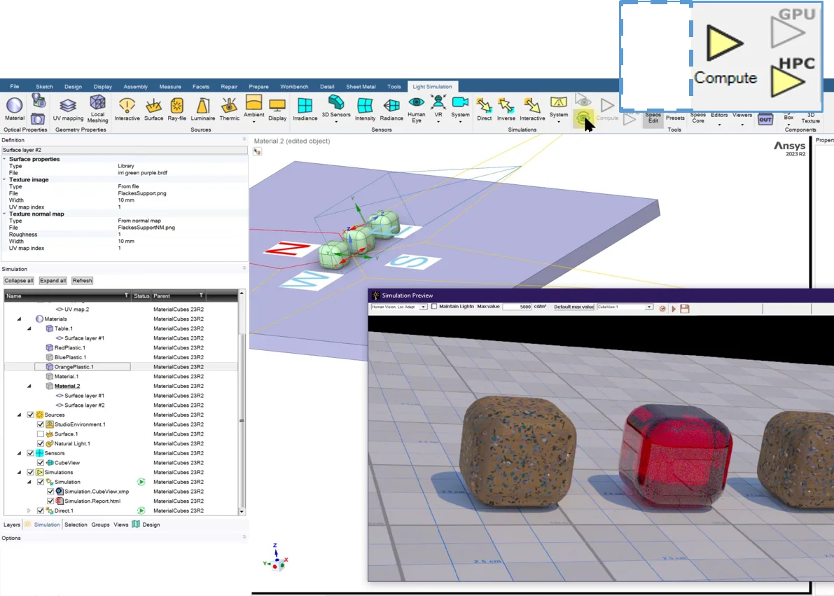Screen dimensions: 834x596
Task: Add a Ray-file source
Action: pos(176,109)
